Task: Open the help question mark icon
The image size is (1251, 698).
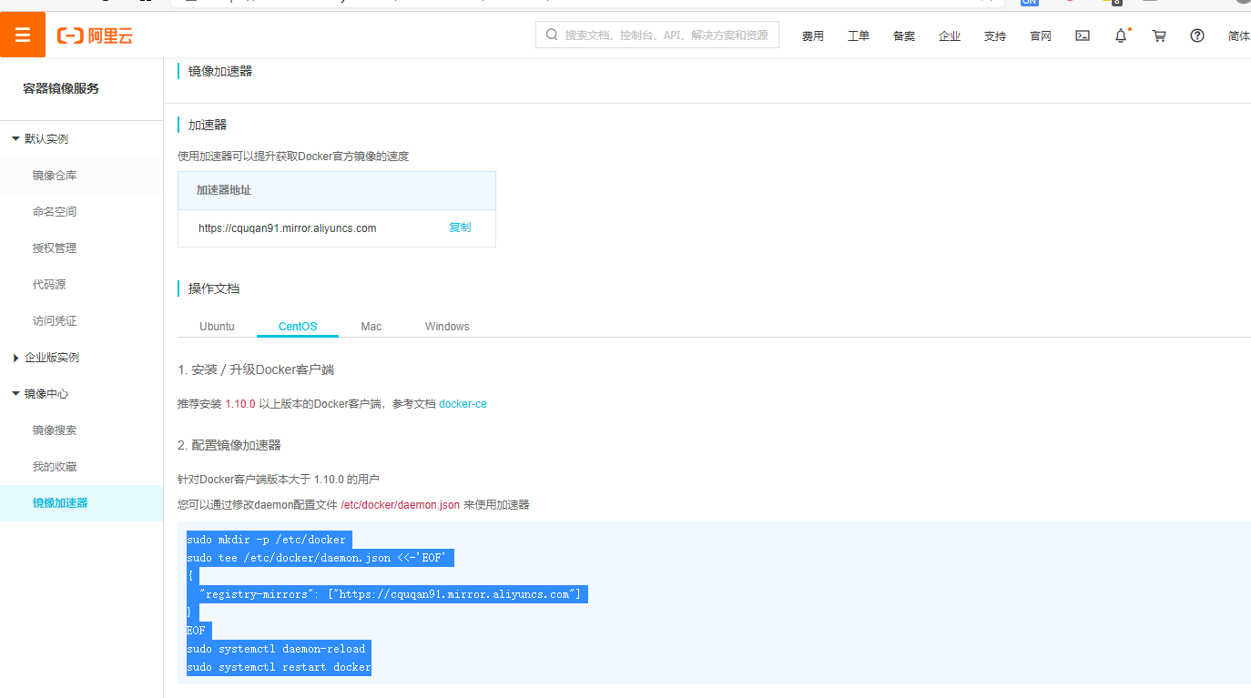Action: [x=1197, y=35]
